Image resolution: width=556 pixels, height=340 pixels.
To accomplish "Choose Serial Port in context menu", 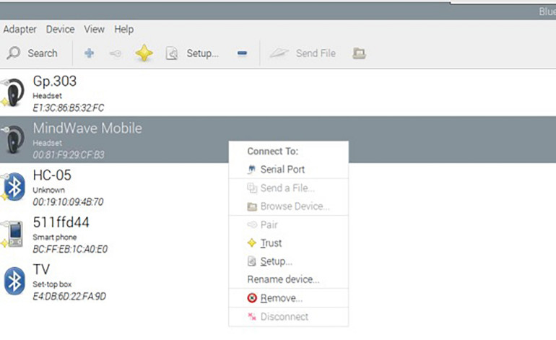I will pos(282,170).
